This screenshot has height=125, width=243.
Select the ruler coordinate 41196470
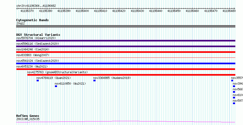pos(211,11)
